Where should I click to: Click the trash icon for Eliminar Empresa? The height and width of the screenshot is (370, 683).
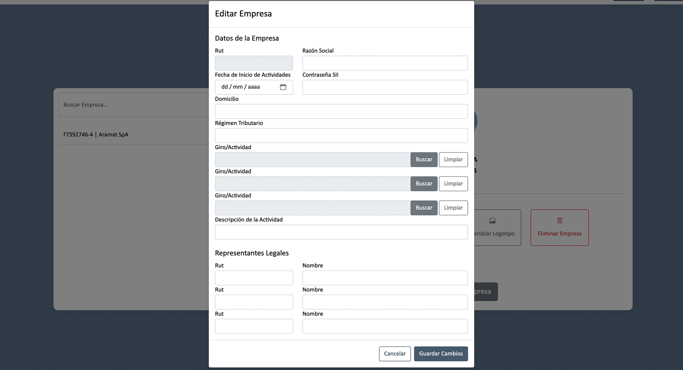(559, 220)
